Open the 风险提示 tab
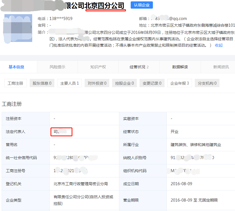Image resolution: width=235 pixels, height=211 pixels. click(57, 67)
